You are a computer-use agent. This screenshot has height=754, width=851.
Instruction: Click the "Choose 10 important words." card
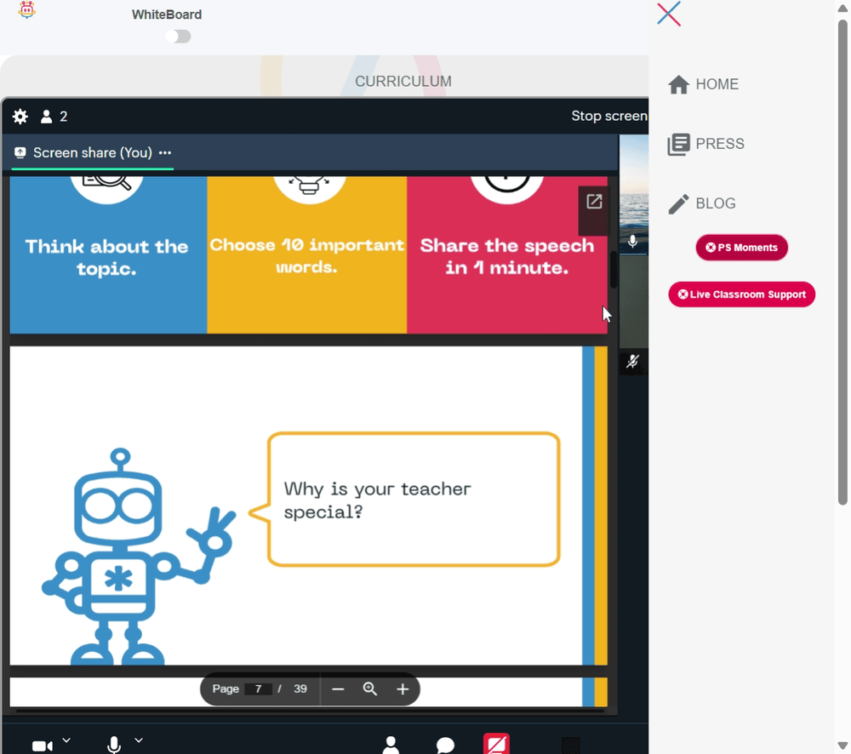pos(306,254)
